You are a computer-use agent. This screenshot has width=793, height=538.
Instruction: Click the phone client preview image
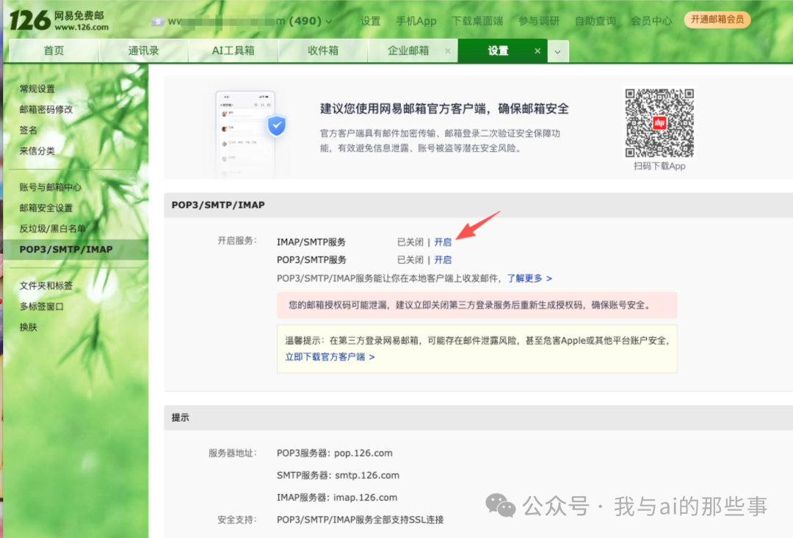tap(245, 134)
